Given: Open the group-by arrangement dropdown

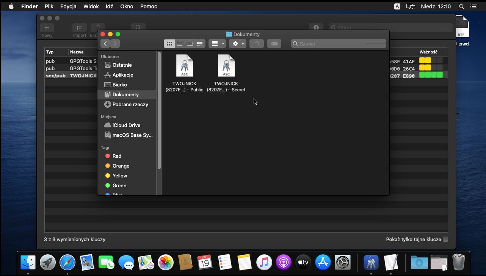Looking at the screenshot, I should (217, 44).
